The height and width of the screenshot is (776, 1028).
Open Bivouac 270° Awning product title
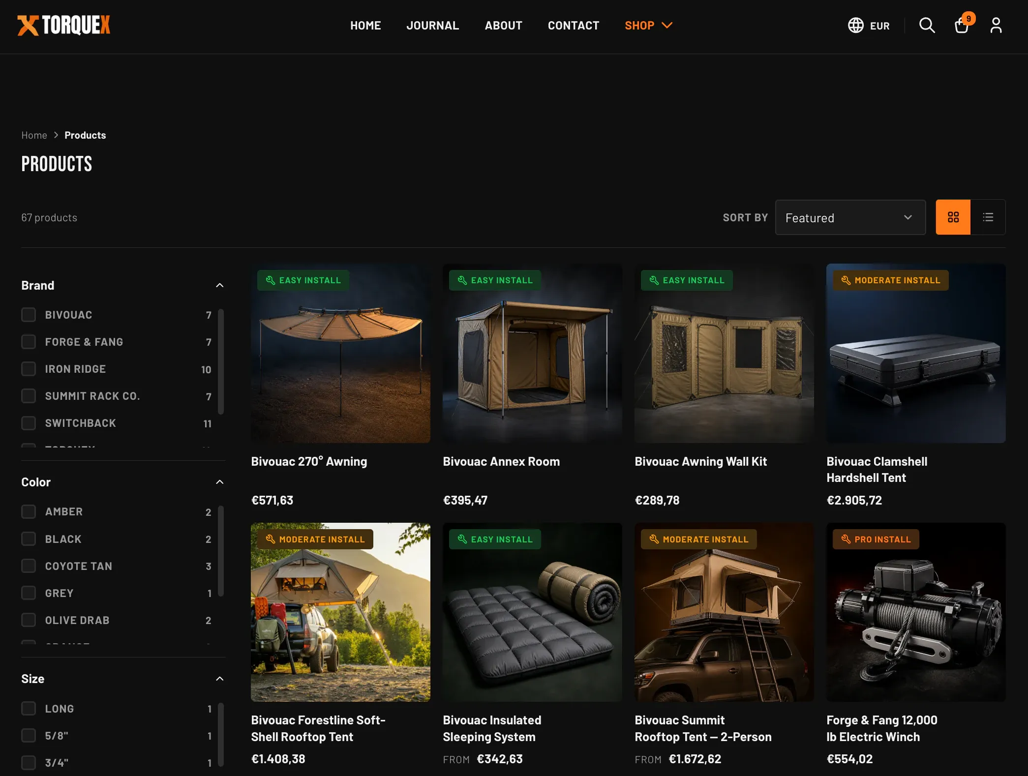[309, 461]
